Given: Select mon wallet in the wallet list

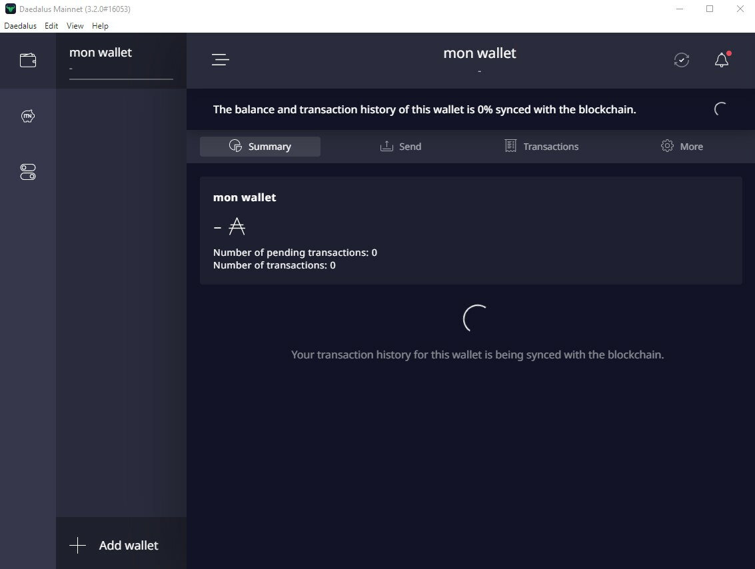Looking at the screenshot, I should tap(121, 60).
